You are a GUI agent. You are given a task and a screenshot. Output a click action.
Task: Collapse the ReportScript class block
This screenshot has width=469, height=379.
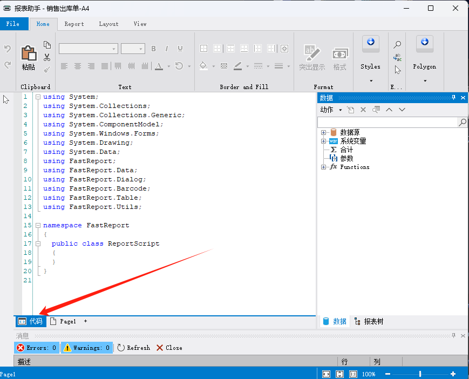[x=38, y=244]
